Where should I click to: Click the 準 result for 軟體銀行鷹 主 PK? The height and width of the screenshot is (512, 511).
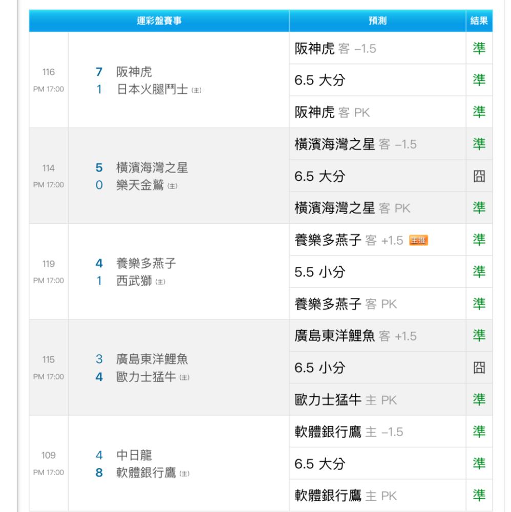[479, 495]
